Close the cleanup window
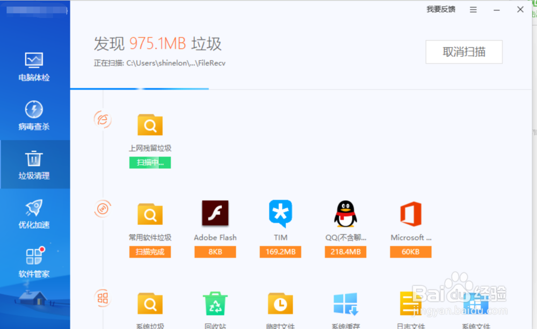Viewport: 537px width, 329px height. point(520,10)
